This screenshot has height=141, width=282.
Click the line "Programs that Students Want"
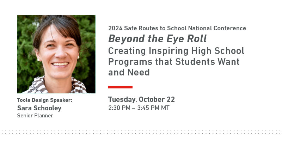(174, 62)
